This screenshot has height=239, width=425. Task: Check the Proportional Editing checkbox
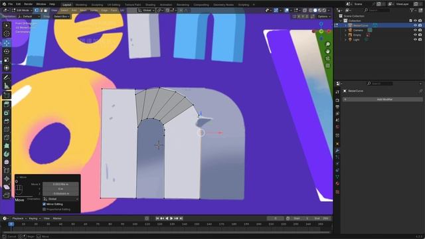(44, 210)
